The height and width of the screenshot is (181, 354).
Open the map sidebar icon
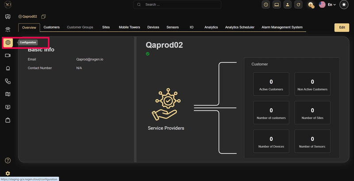(x=8, y=94)
